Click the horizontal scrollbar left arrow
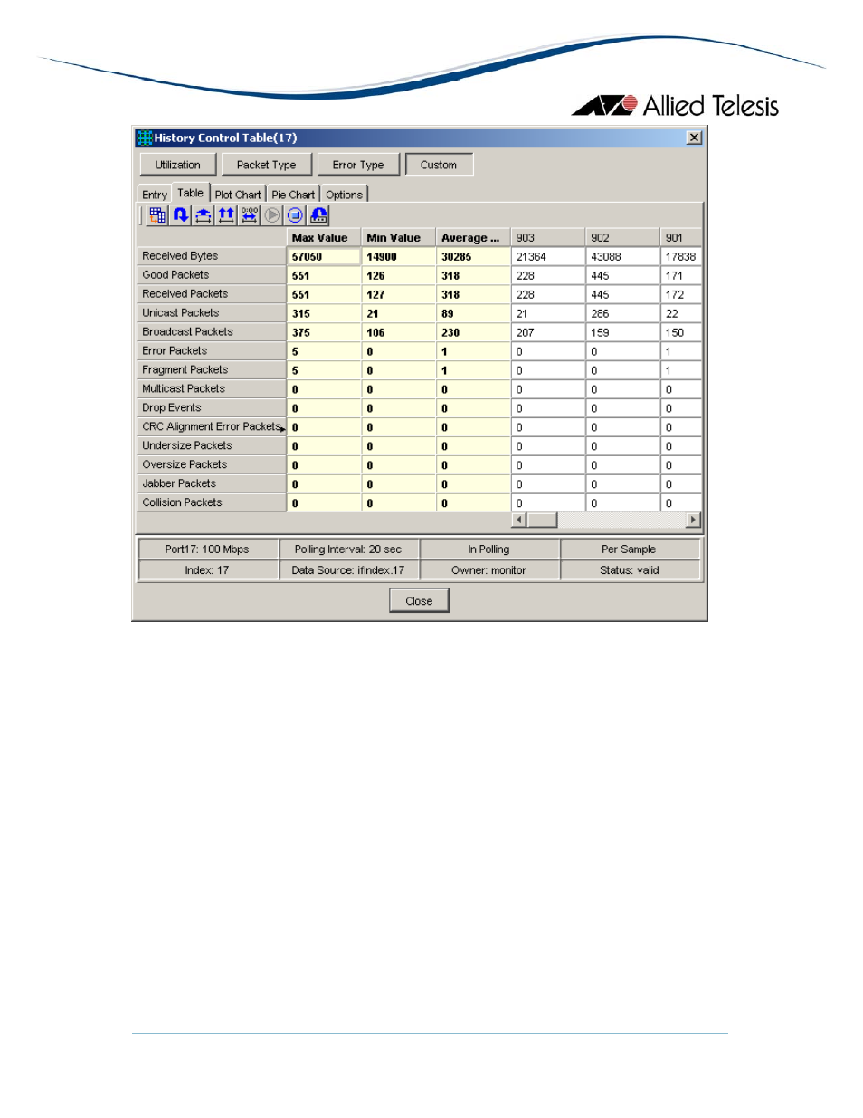The image size is (863, 1118). [519, 520]
